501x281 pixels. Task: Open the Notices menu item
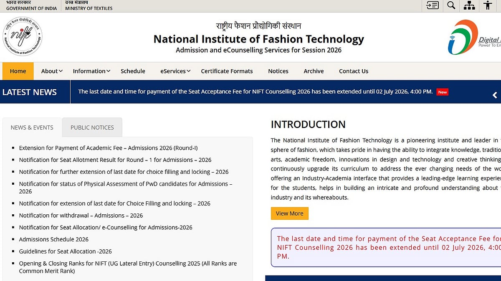pyautogui.click(x=278, y=71)
